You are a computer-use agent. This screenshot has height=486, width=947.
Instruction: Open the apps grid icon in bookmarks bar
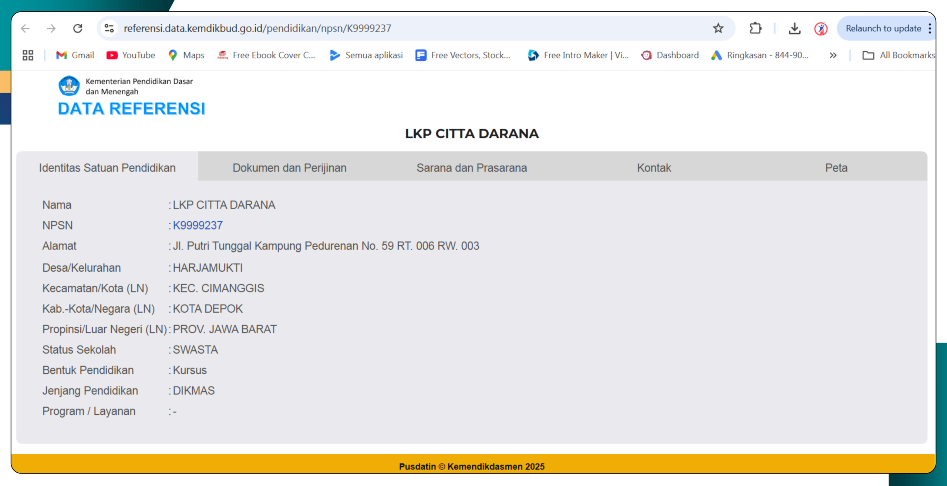point(28,55)
